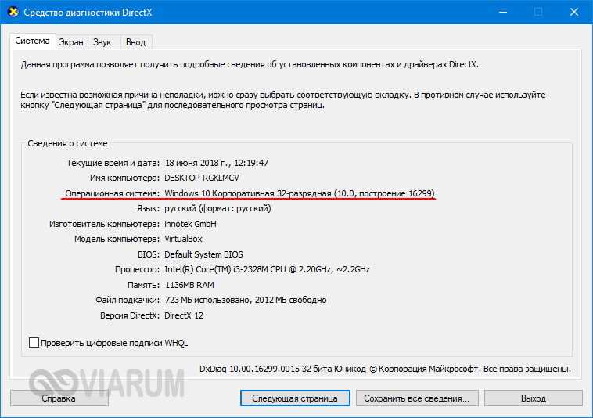Click the manufacturer value innotek GmbH

coord(191,224)
